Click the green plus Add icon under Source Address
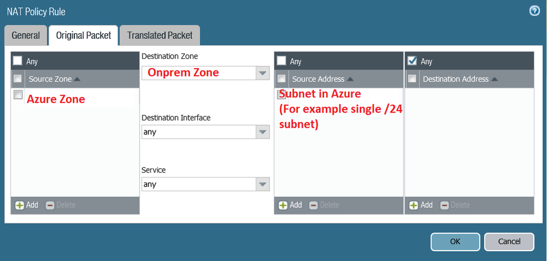 pos(283,205)
